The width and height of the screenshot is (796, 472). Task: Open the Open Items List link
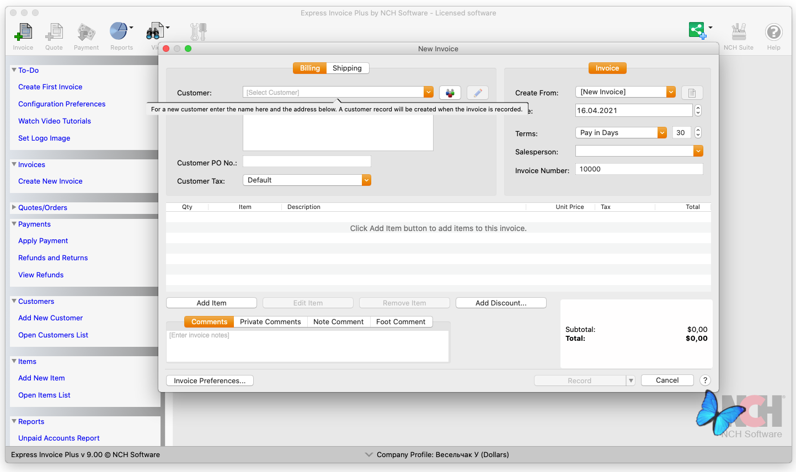point(44,395)
